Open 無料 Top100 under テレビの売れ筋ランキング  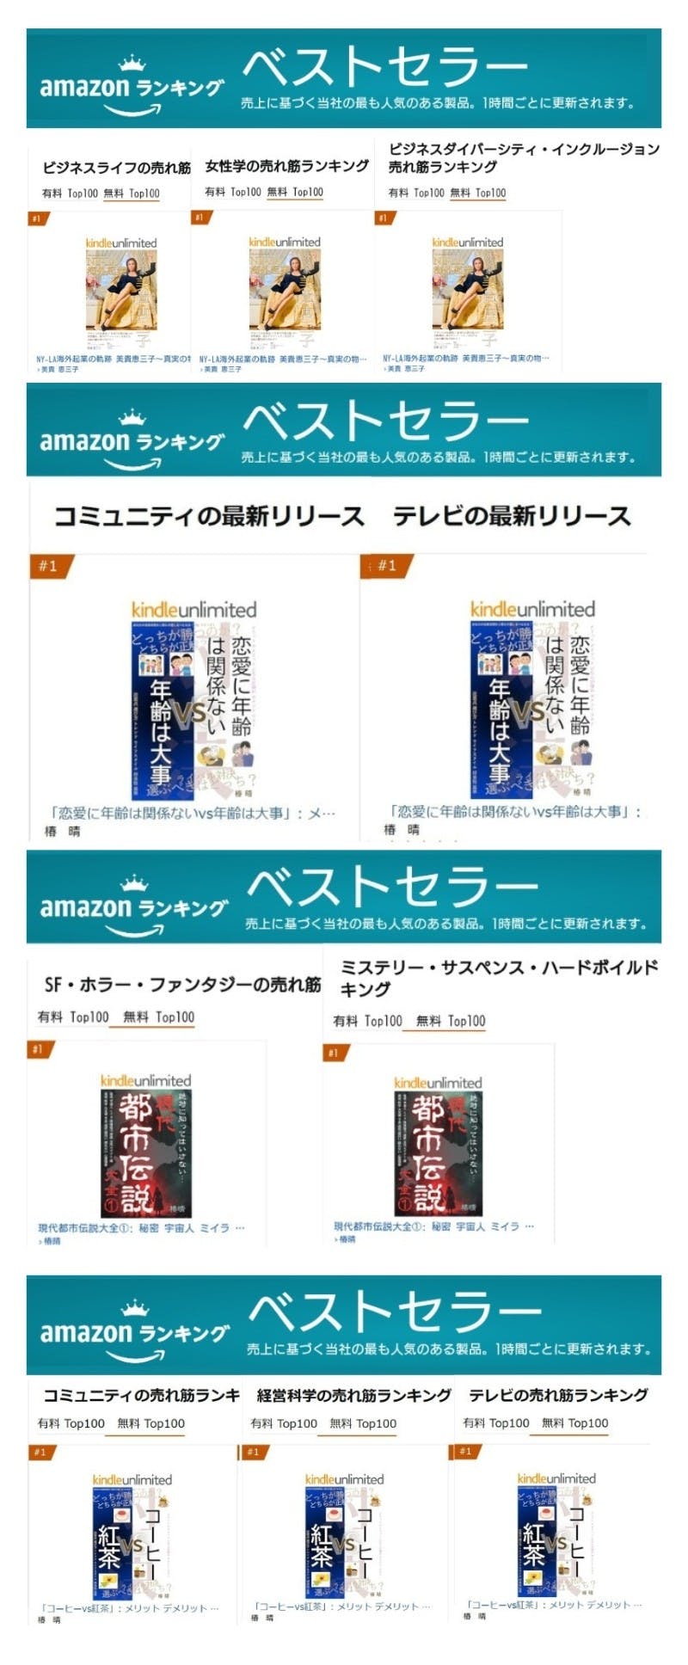[x=574, y=1422]
